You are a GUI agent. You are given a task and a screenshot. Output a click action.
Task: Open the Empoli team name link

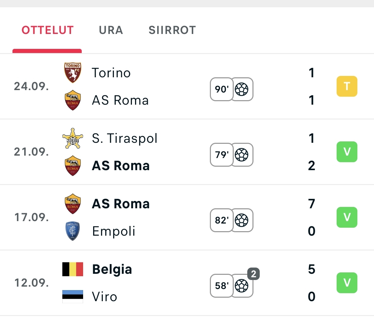pos(114,231)
